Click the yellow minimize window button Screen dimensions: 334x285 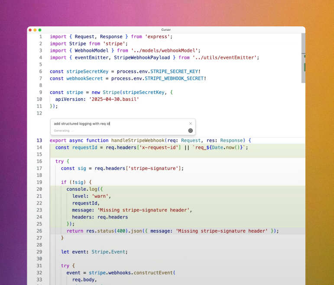pyautogui.click(x=35, y=30)
